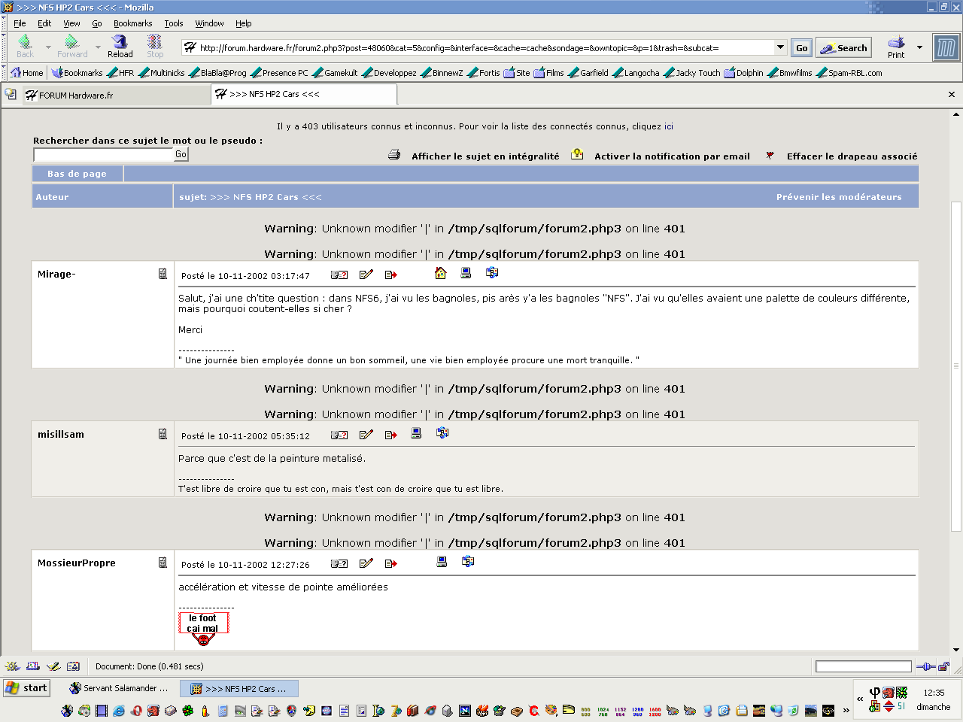The width and height of the screenshot is (963, 722).
Task: Click the page's vertical scrollbar thumb
Action: [956, 365]
